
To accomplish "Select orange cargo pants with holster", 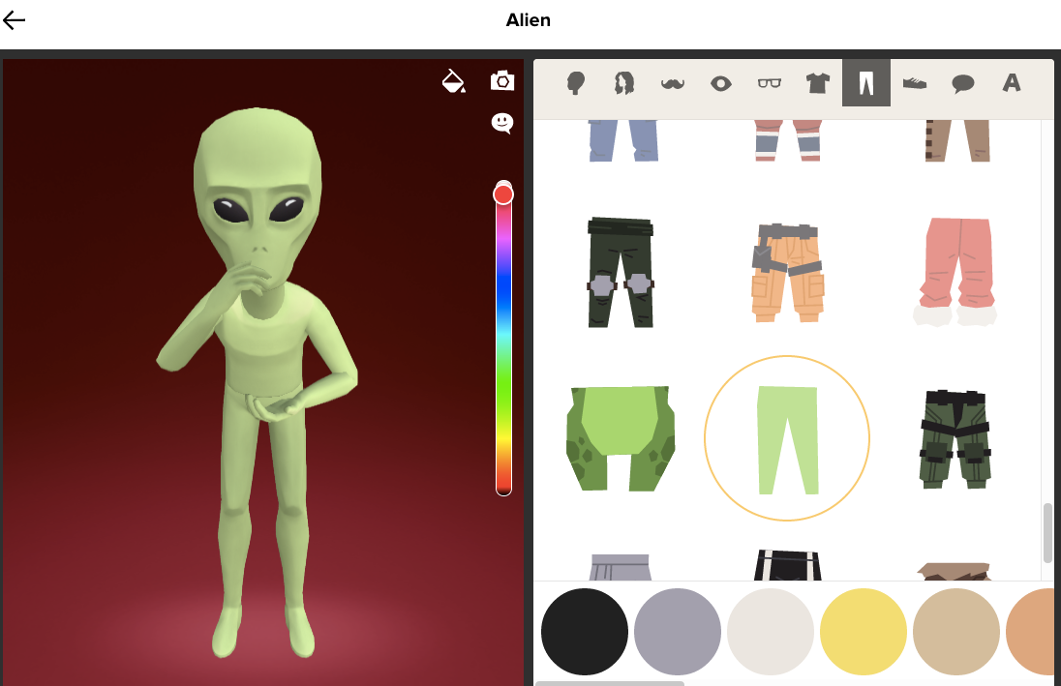I will [x=788, y=272].
